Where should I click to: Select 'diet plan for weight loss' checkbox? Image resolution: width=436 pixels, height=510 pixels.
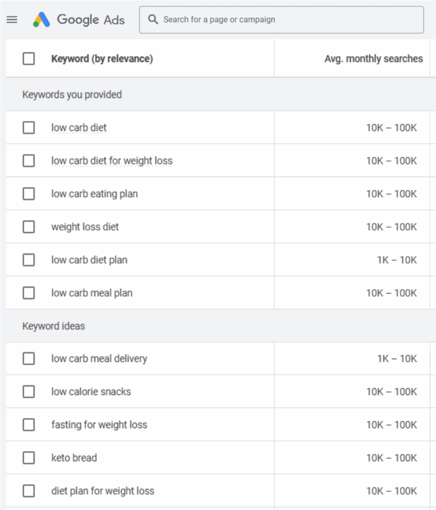29,491
